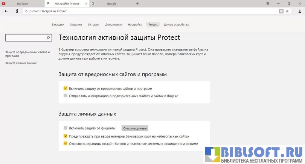Toggle online-bank protected mode checkbox

click(66, 143)
